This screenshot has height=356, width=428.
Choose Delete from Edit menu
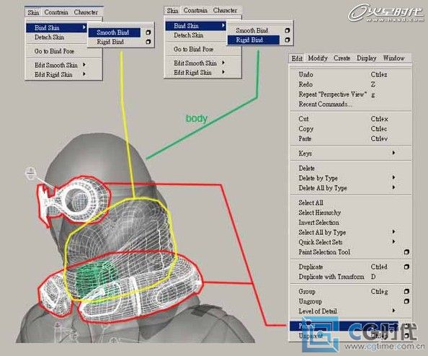306,168
